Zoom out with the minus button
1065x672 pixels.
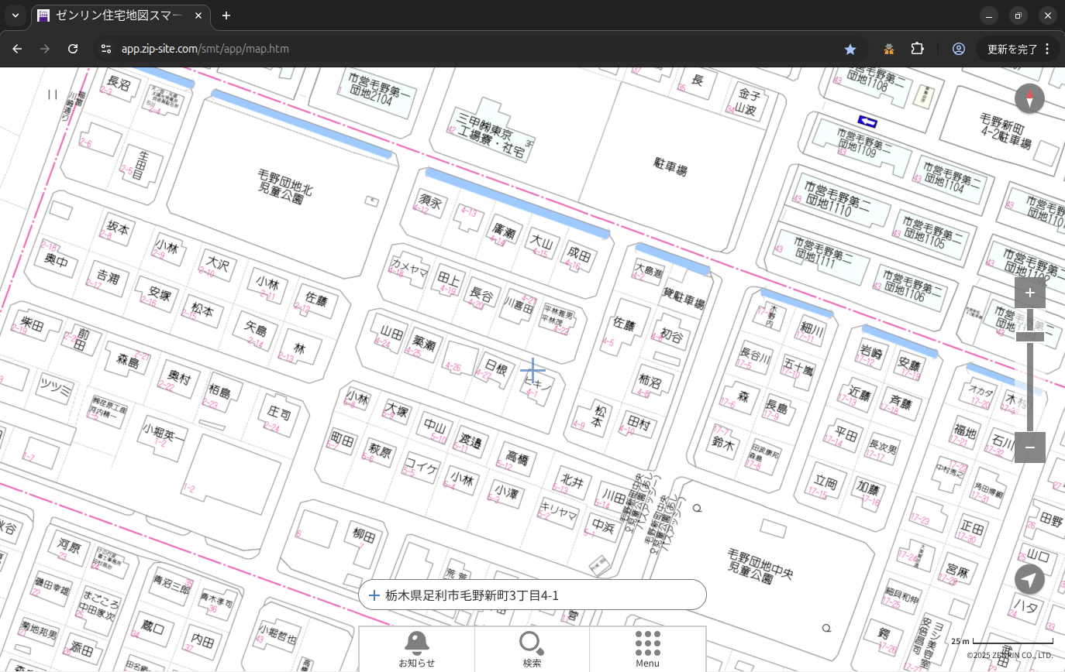1029,447
